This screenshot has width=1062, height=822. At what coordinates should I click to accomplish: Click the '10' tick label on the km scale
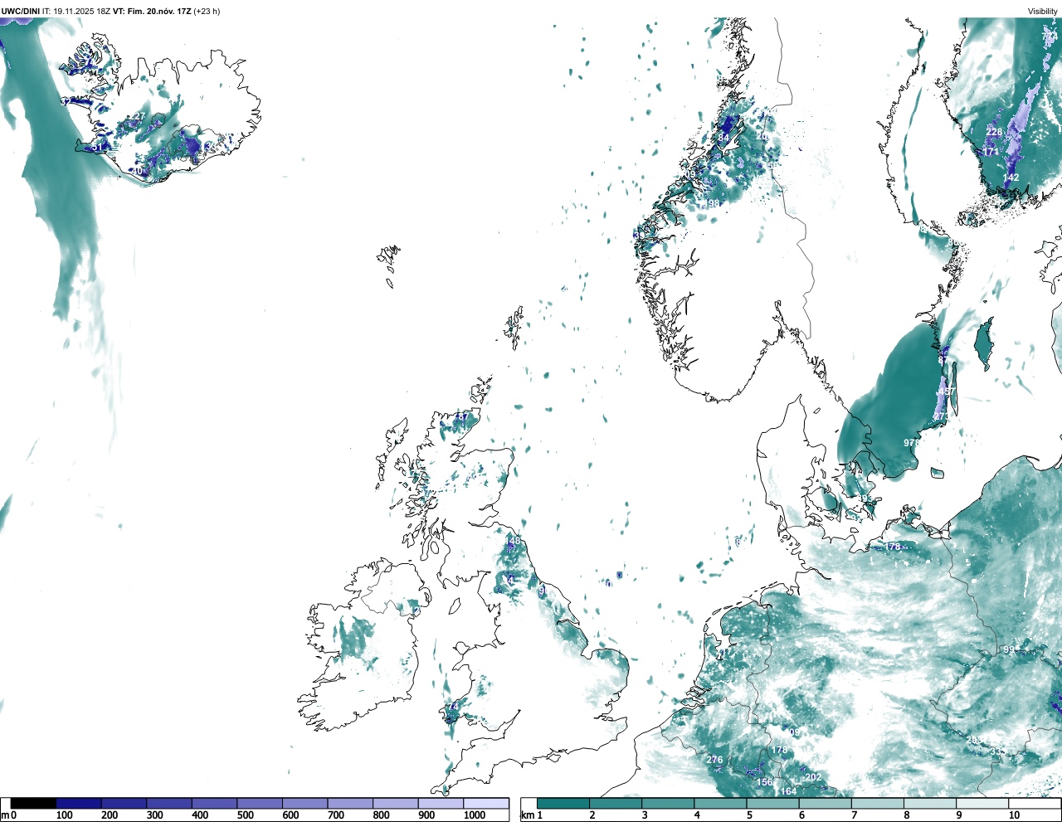pos(1014,815)
